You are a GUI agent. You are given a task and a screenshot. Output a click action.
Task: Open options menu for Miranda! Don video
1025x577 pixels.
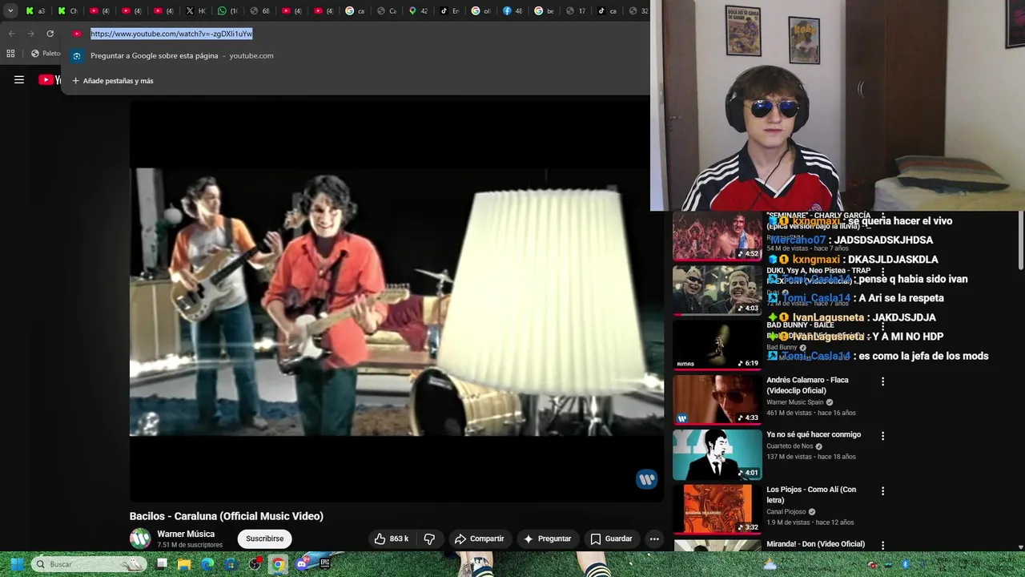pyautogui.click(x=882, y=545)
